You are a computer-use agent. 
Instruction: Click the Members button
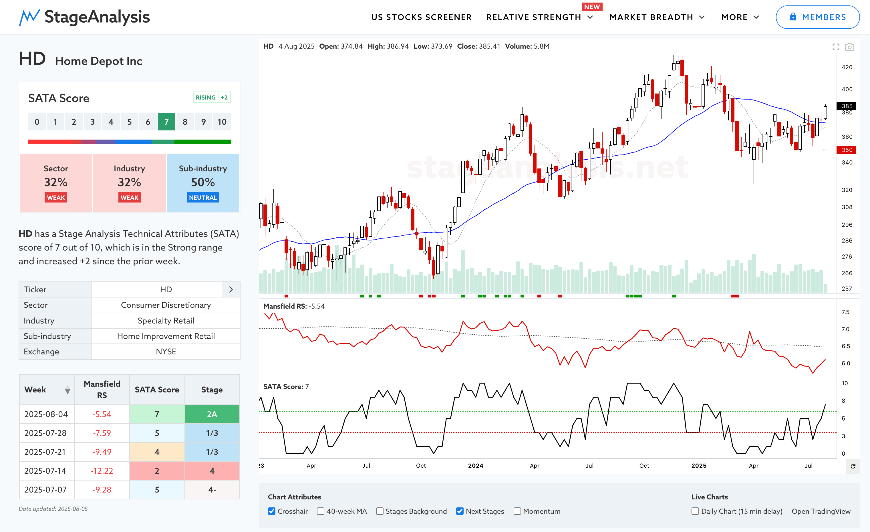818,17
